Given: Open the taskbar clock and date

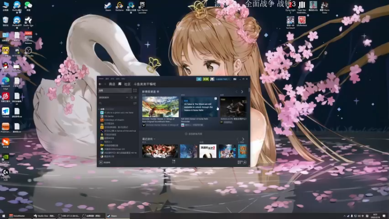Looking at the screenshot, I should point(375,216).
